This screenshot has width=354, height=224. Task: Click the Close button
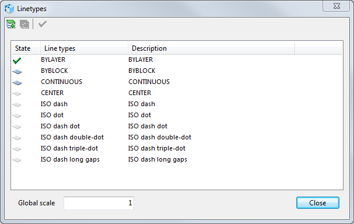[318, 203]
